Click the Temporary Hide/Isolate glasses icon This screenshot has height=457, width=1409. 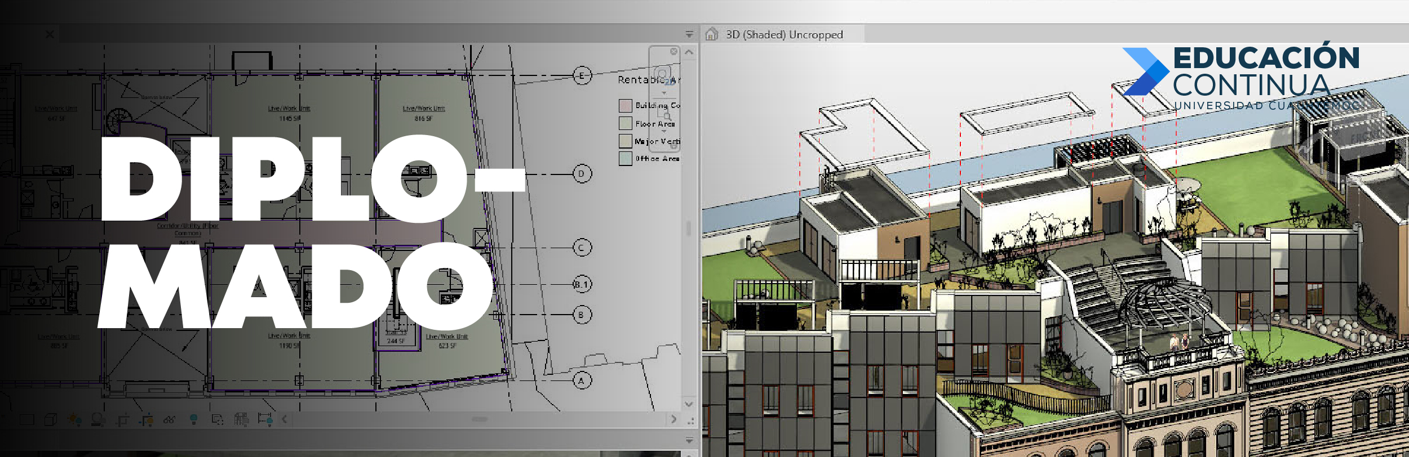169,419
